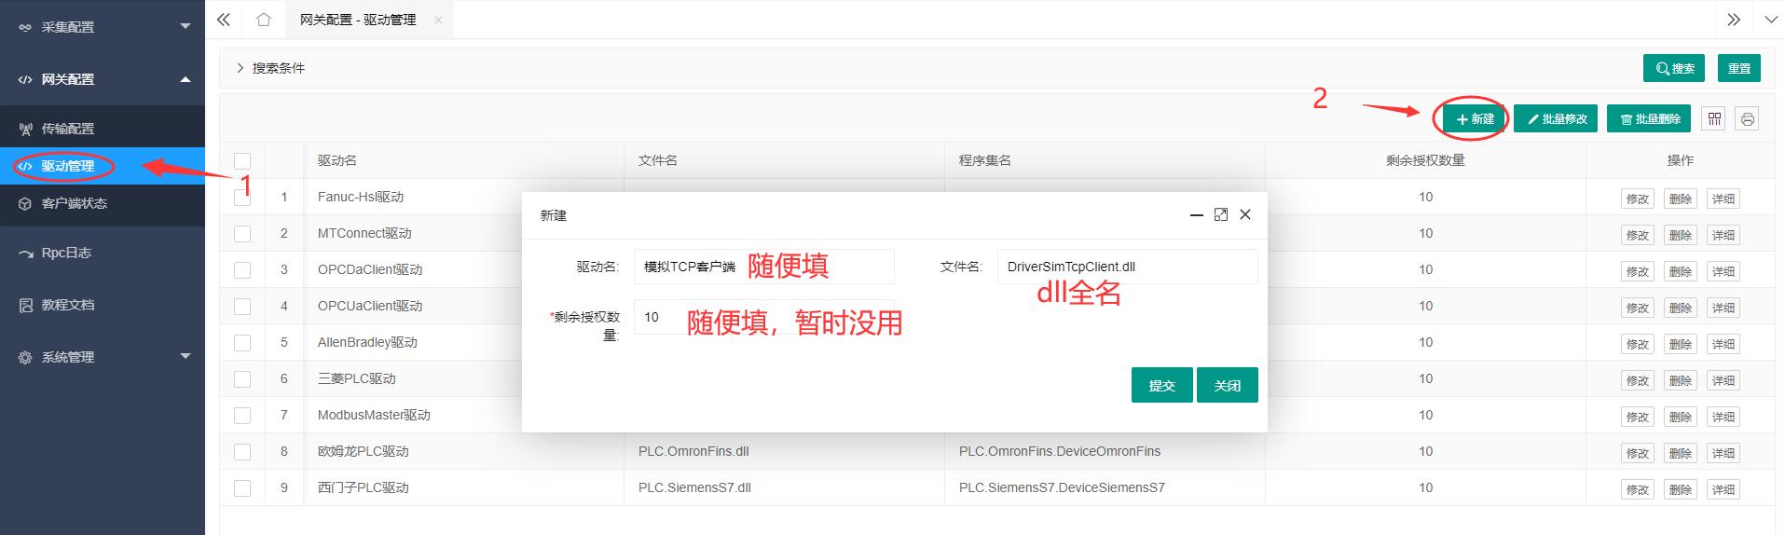Select the 网关配置 - 驱动管理 tab

click(358, 20)
